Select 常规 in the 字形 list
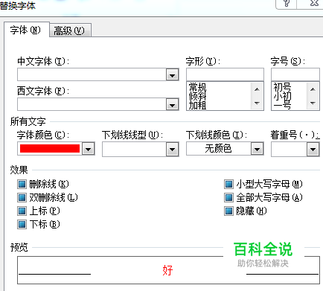Viewport: 323px width, 291px height. coord(197,87)
